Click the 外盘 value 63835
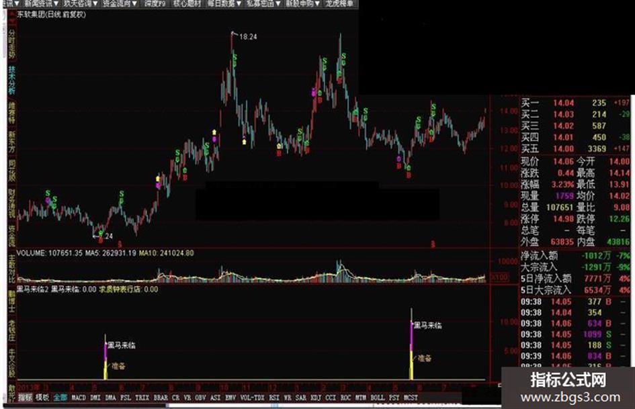 [x=562, y=242]
